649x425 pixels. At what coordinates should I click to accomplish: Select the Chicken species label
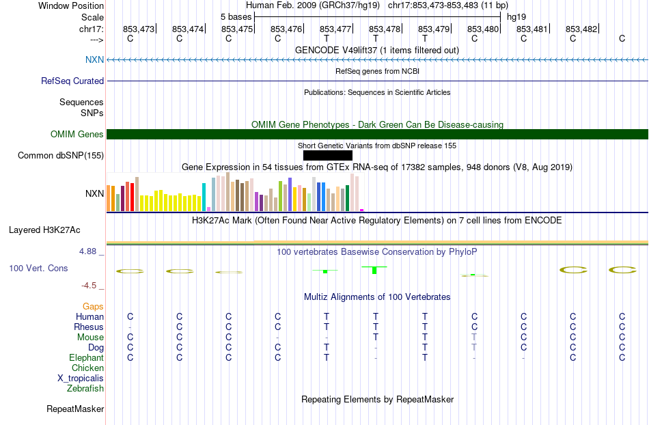pos(87,368)
